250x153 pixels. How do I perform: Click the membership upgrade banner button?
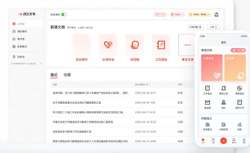click(x=199, y=14)
